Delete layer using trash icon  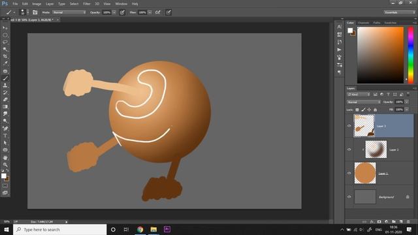coord(408,222)
